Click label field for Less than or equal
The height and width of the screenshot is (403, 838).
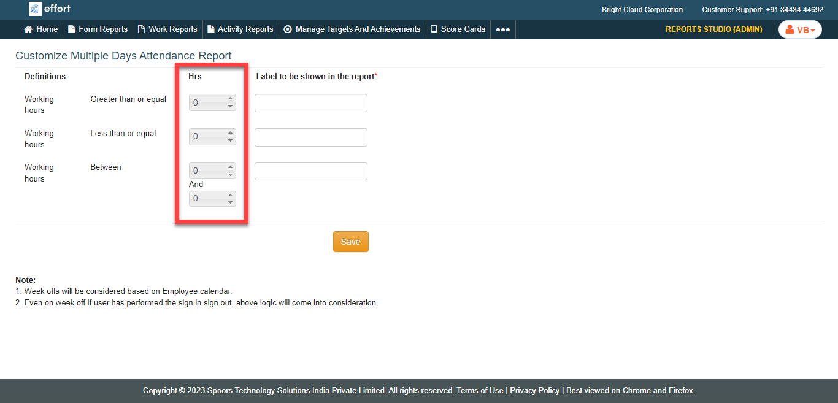(x=310, y=137)
